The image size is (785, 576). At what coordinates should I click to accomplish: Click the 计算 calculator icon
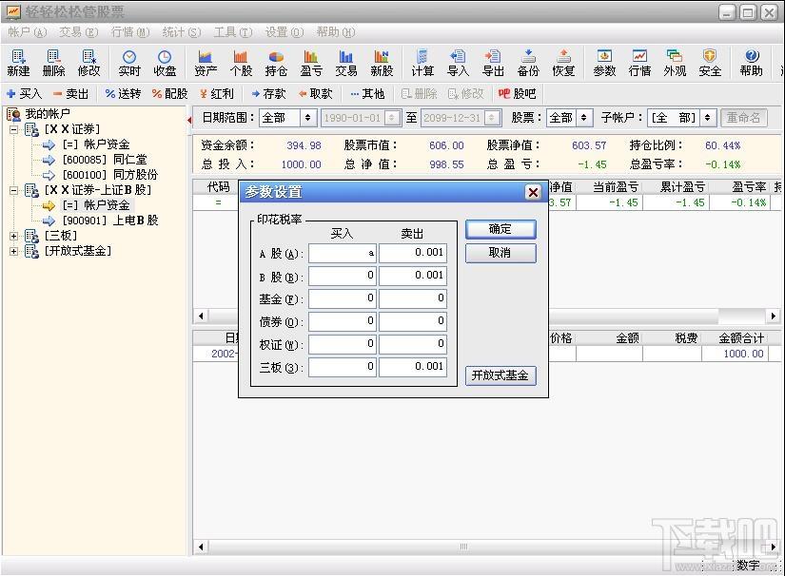422,63
